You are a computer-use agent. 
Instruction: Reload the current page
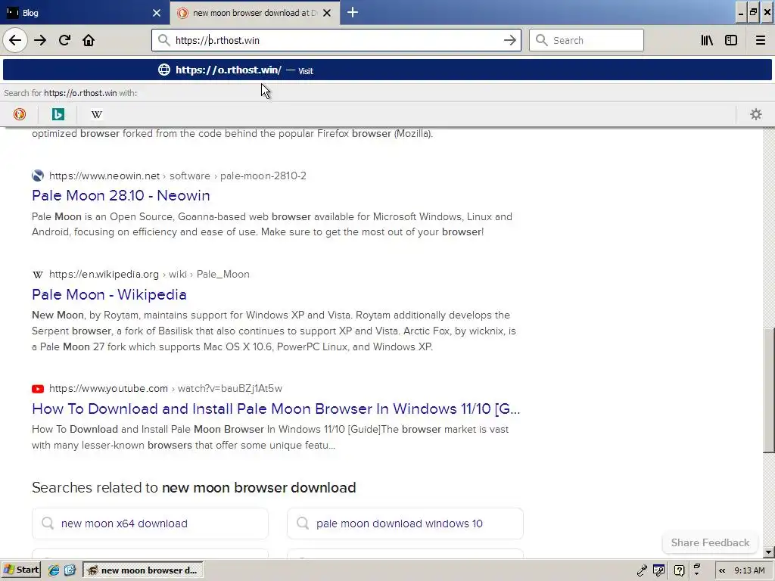[x=64, y=41]
